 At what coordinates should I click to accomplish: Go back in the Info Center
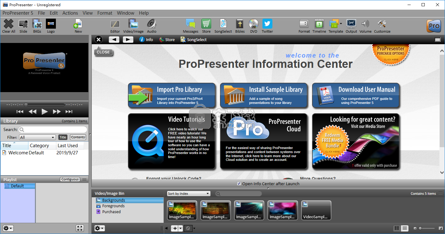pyautogui.click(x=114, y=40)
